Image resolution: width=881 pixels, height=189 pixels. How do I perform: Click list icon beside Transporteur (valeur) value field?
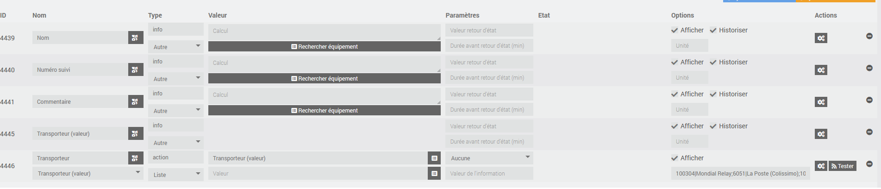point(434,158)
